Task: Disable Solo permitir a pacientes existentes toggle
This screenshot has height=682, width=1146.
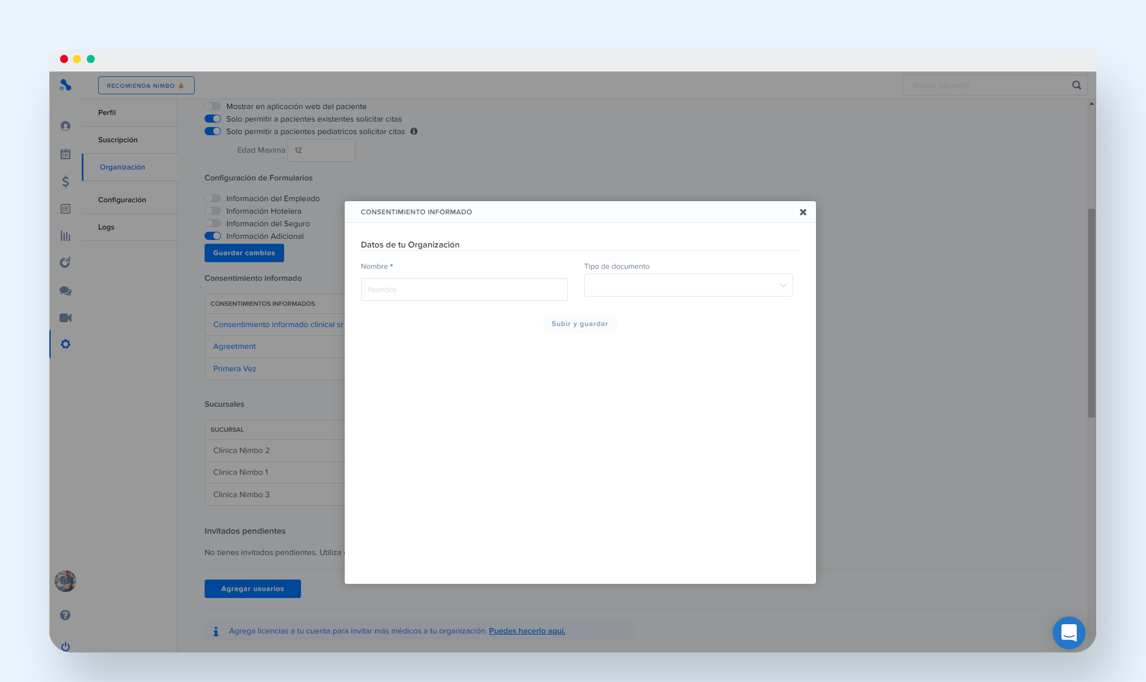Action: coord(213,119)
